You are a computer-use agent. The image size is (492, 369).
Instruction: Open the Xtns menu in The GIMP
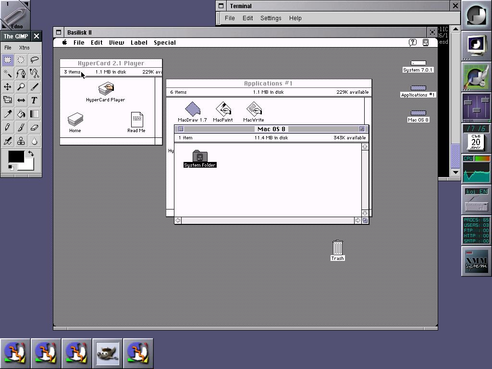click(x=24, y=48)
